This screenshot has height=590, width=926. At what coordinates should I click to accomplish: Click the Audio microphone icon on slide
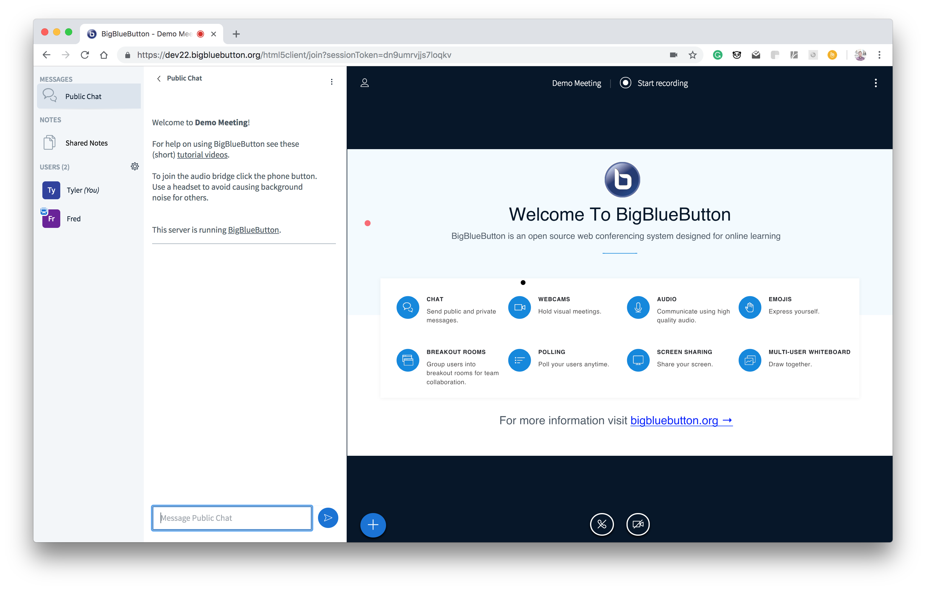tap(638, 307)
